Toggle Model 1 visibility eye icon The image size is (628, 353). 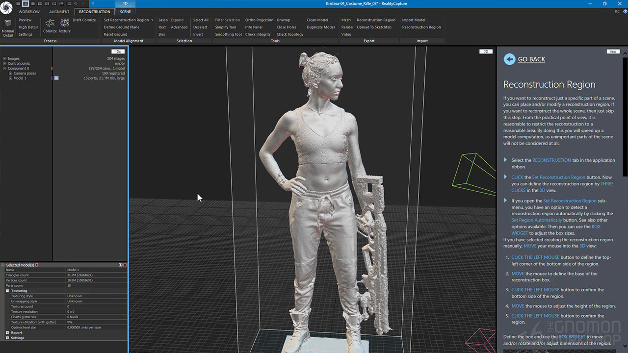(56, 78)
